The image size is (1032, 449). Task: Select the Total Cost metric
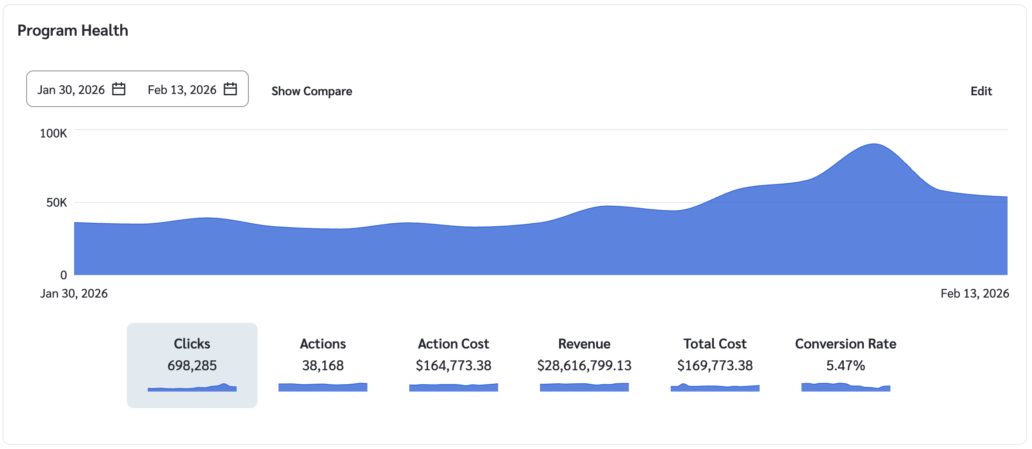click(715, 344)
